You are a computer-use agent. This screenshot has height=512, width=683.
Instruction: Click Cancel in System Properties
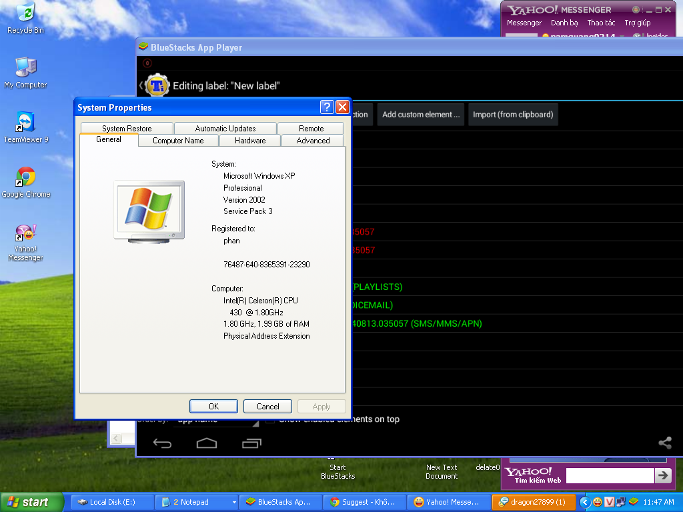pos(267,406)
